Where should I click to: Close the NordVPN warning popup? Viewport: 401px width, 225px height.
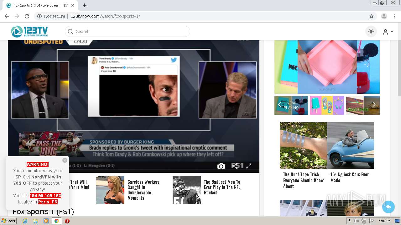click(65, 160)
